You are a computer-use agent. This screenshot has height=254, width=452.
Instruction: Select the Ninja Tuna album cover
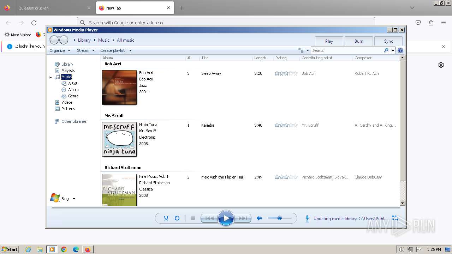[119, 139]
